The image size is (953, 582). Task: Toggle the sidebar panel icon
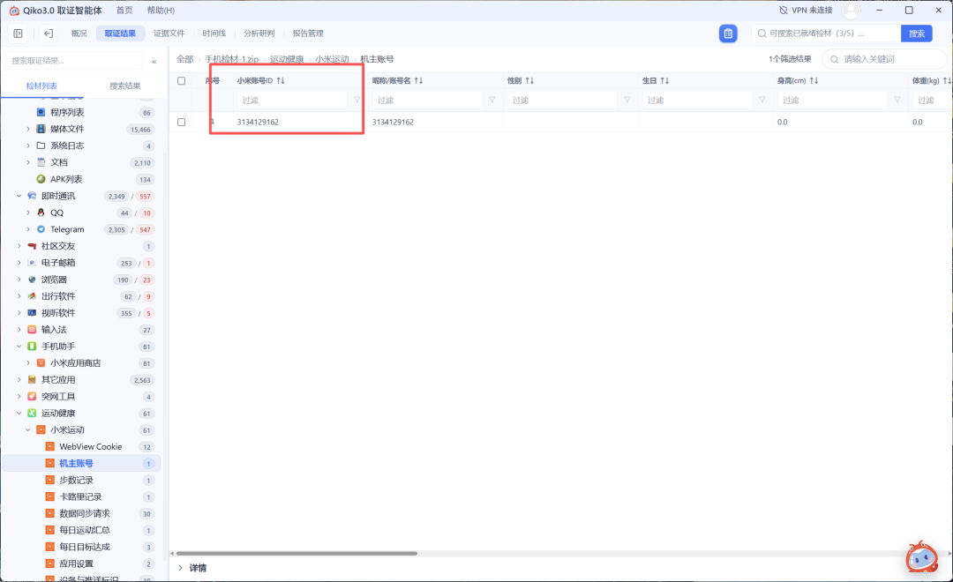[x=19, y=34]
